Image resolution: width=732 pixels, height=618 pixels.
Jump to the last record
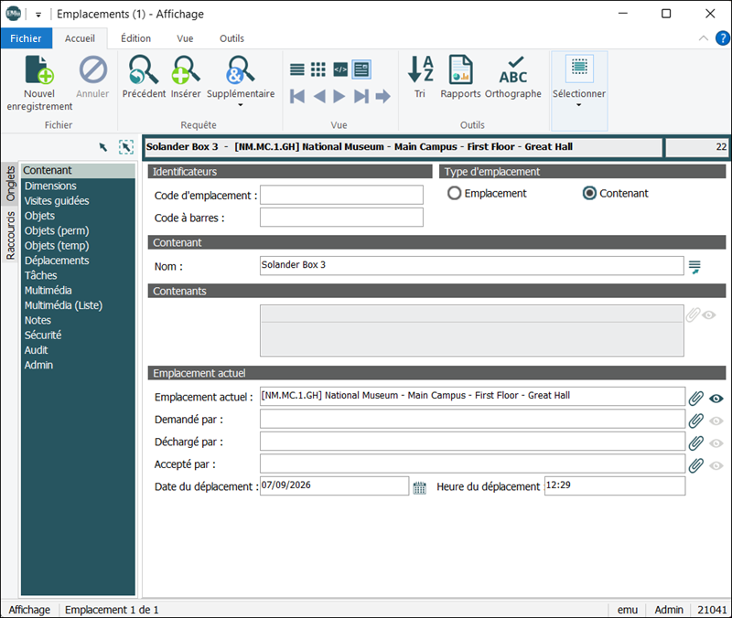tap(361, 97)
